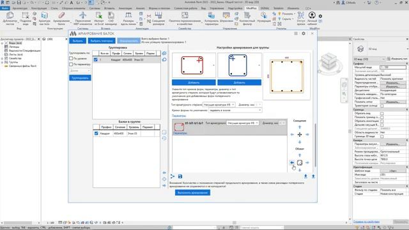Open the Отступ кривых tool

point(301,19)
